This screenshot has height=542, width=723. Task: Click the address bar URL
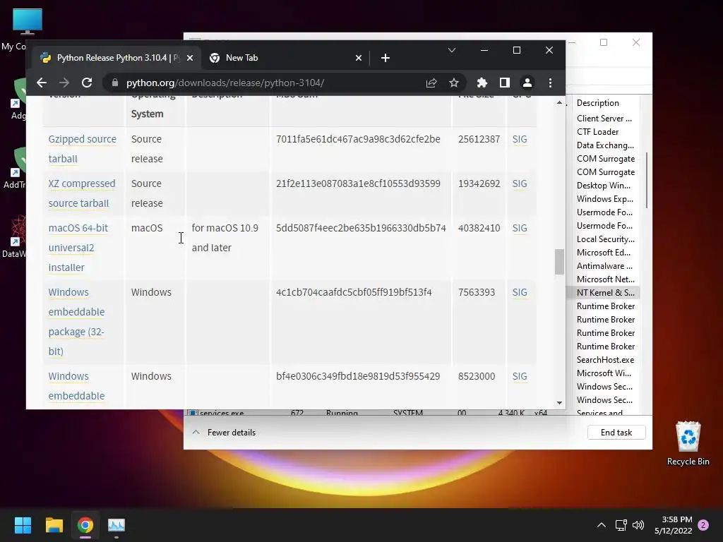click(x=225, y=83)
